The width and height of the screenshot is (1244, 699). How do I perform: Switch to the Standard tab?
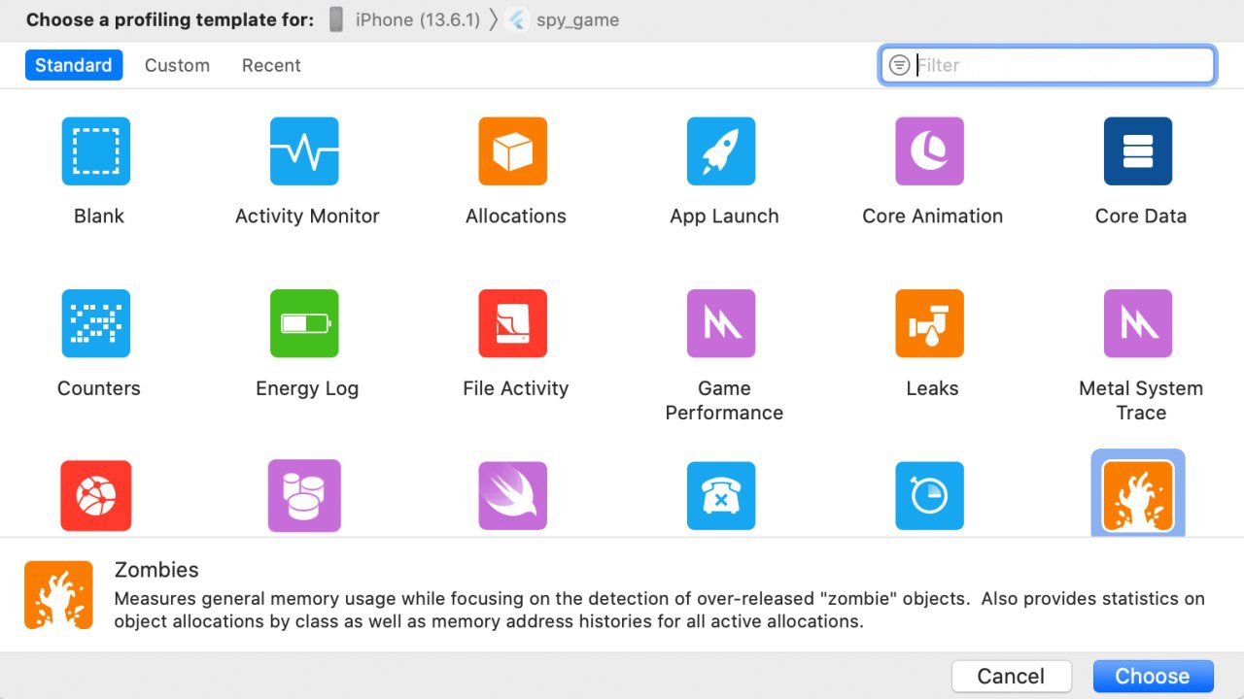[74, 65]
